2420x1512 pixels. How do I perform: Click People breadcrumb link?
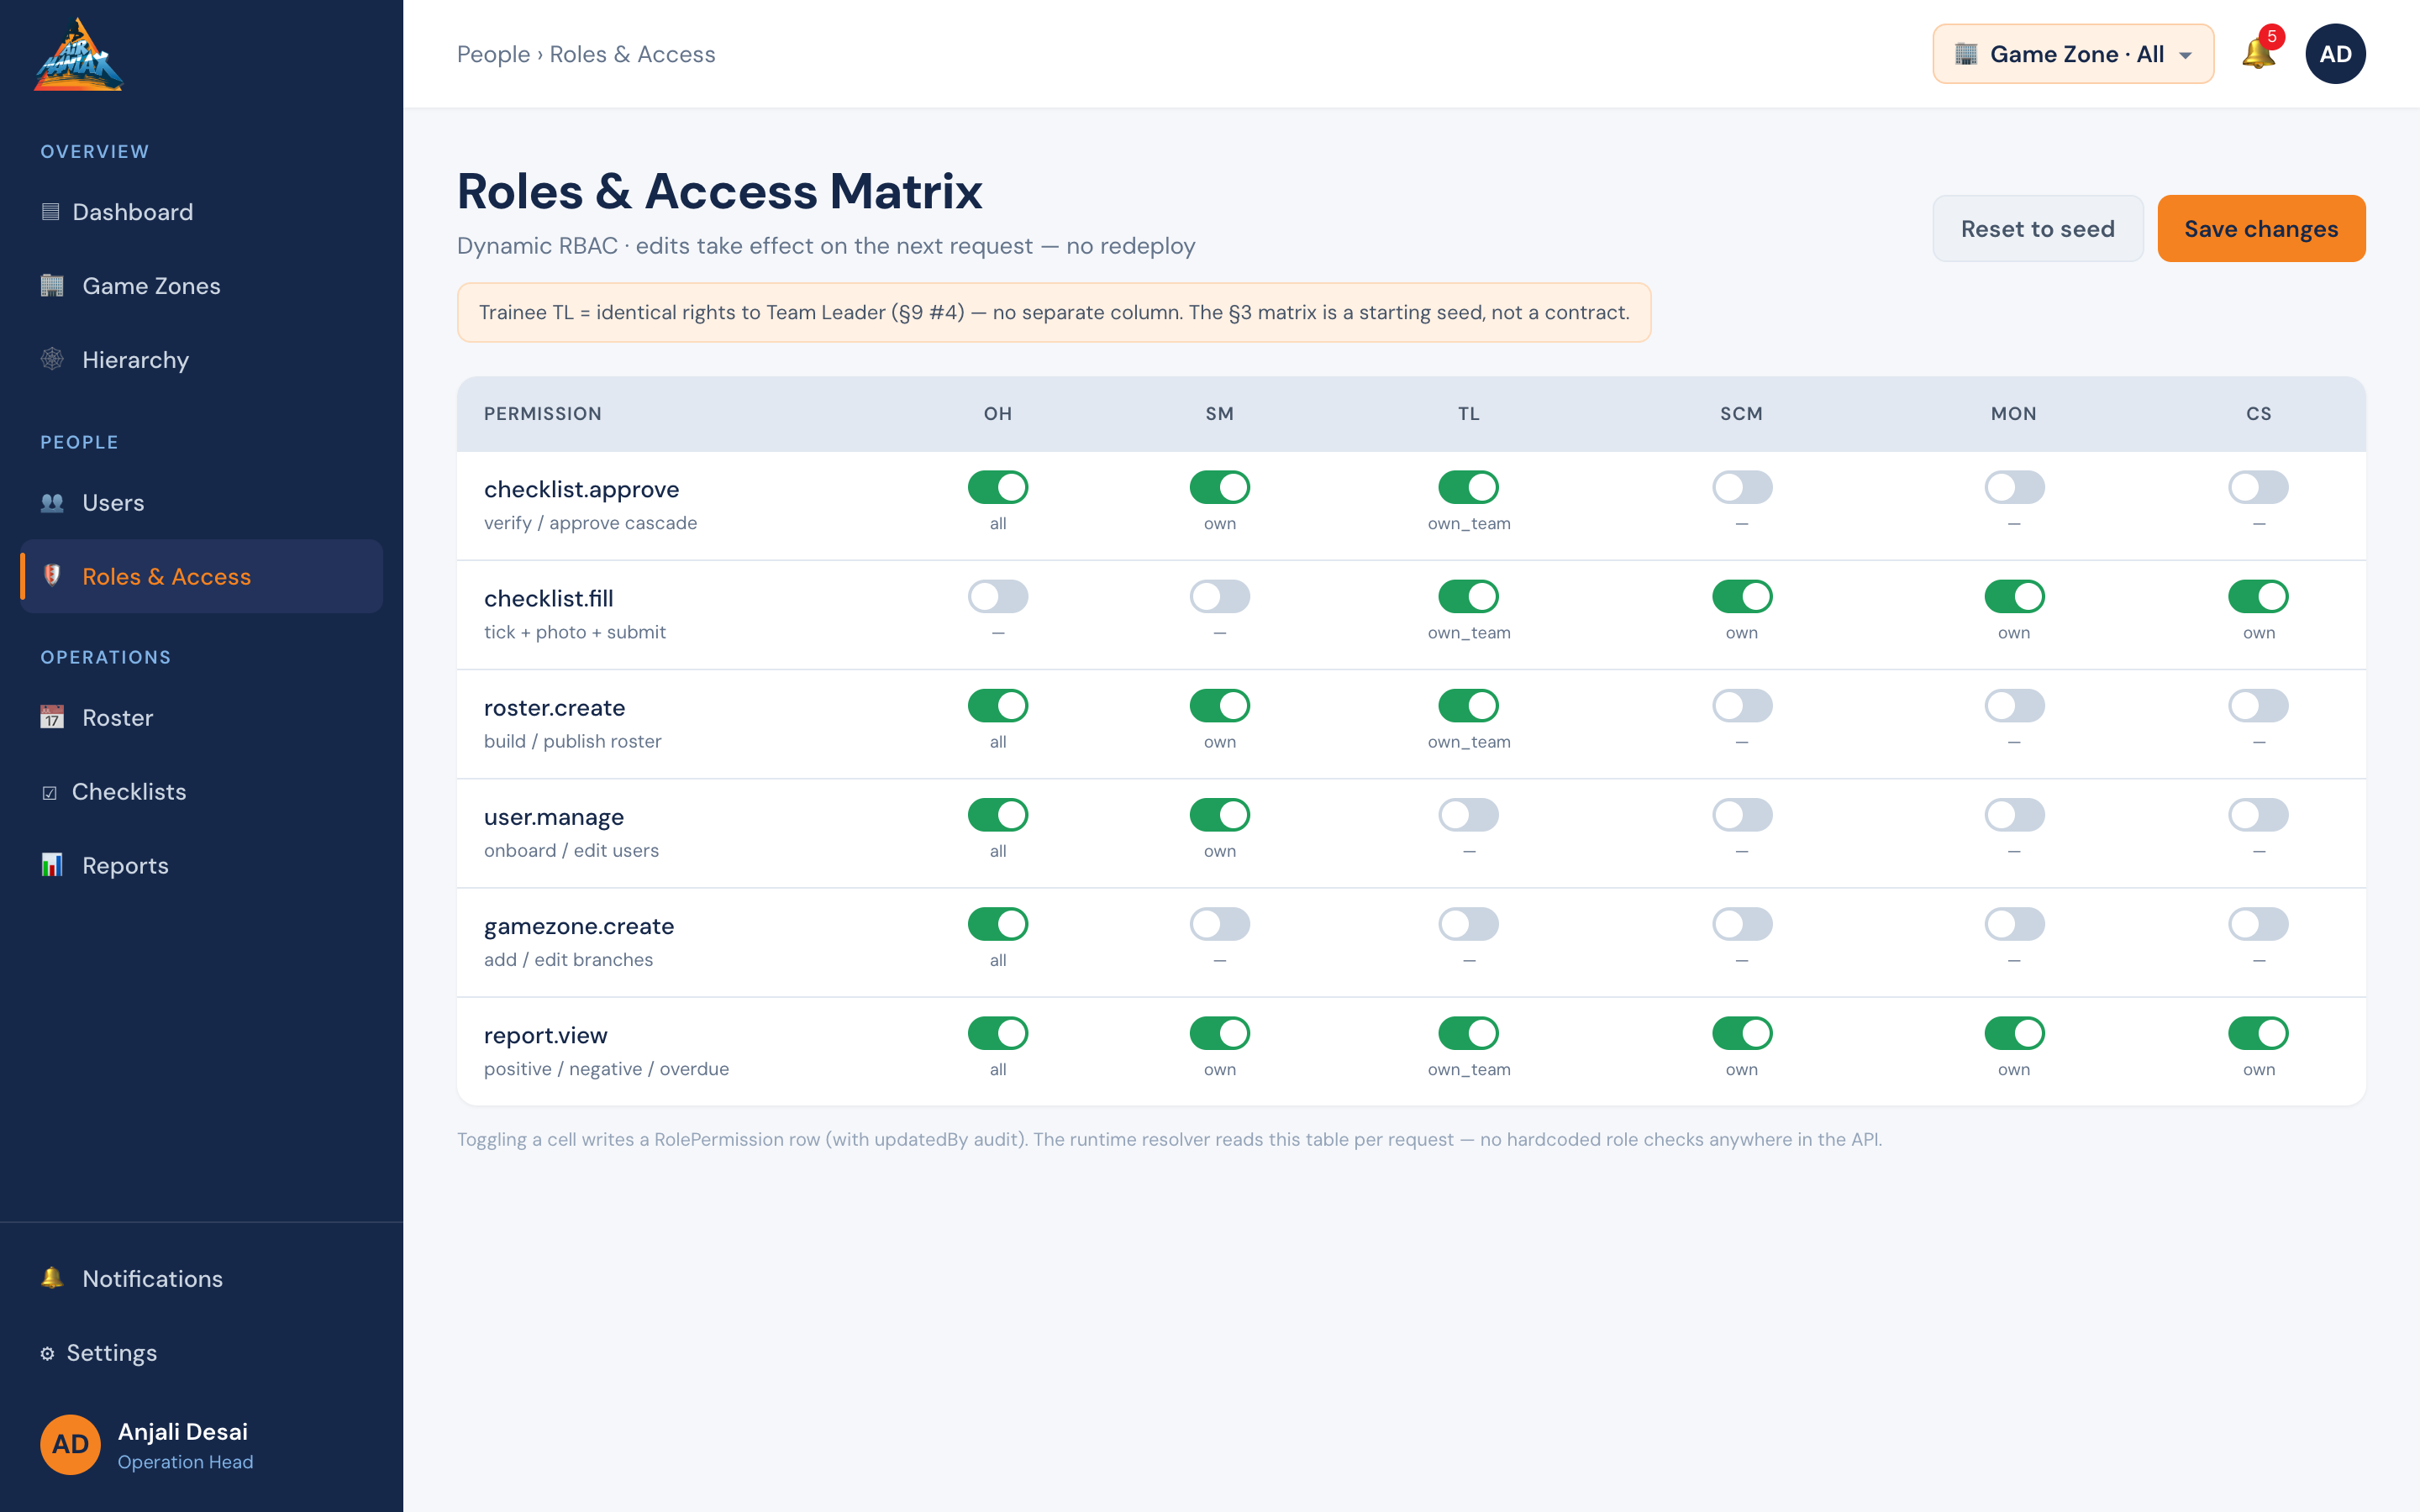493,54
